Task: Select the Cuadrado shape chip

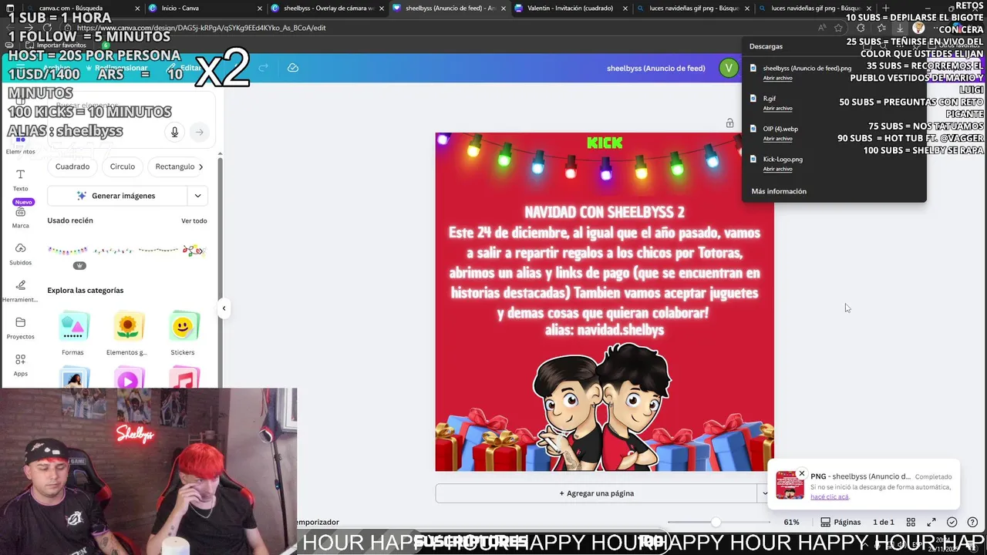Action: [72, 166]
